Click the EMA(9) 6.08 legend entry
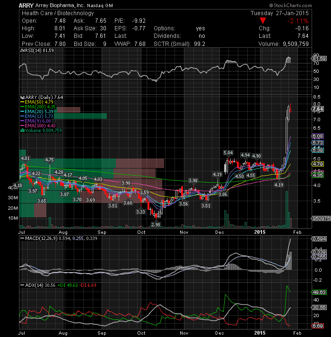The width and height of the screenshot is (331, 337). coord(35,121)
